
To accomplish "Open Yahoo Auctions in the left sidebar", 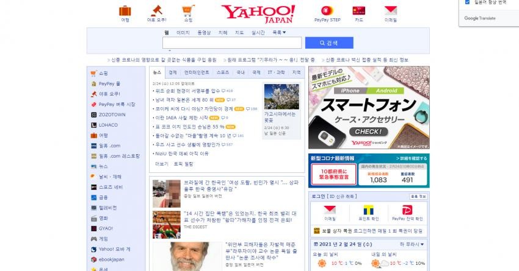I will tap(109, 94).
